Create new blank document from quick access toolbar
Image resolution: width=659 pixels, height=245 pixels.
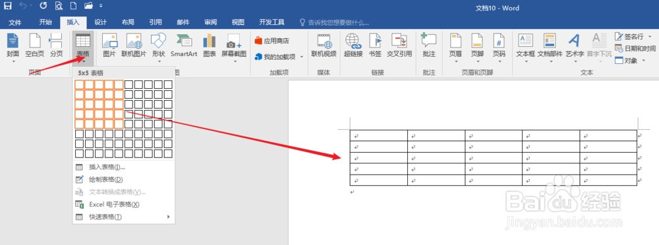(x=73, y=6)
